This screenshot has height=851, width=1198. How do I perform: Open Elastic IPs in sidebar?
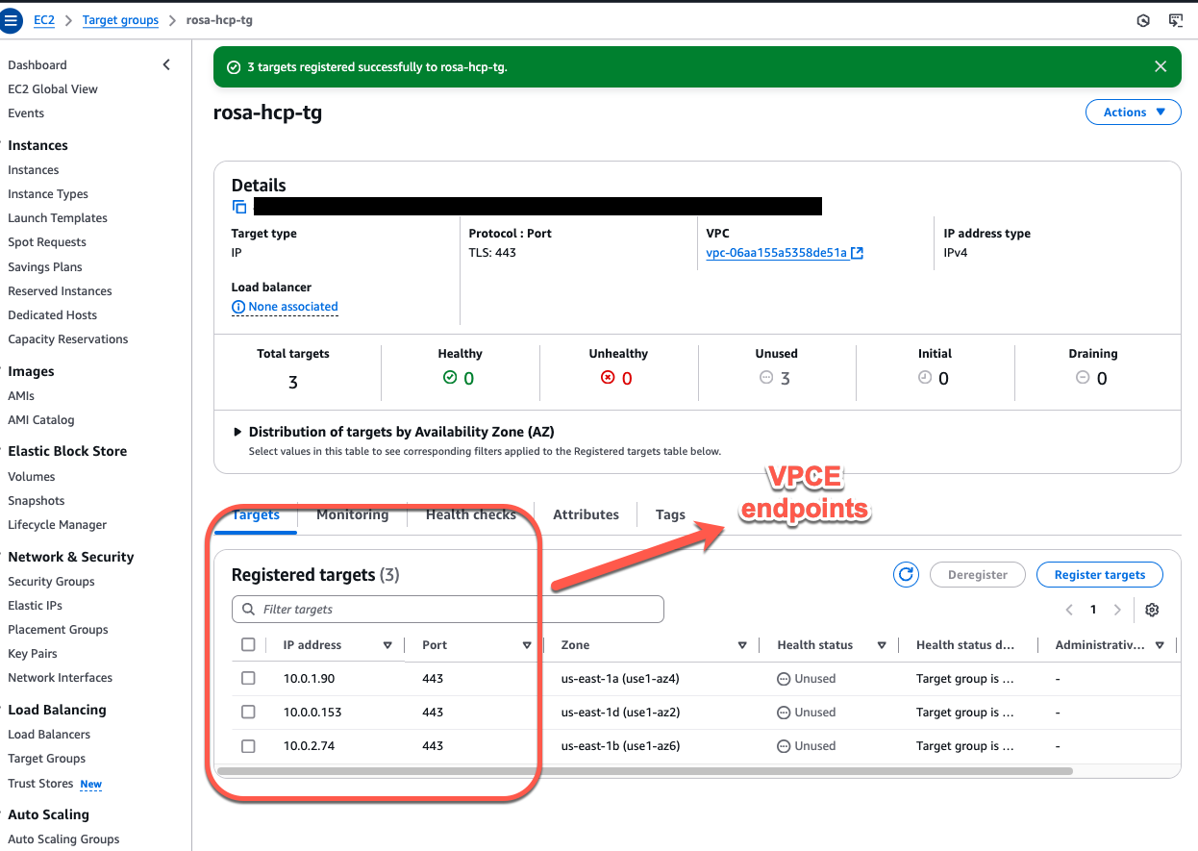(35, 606)
